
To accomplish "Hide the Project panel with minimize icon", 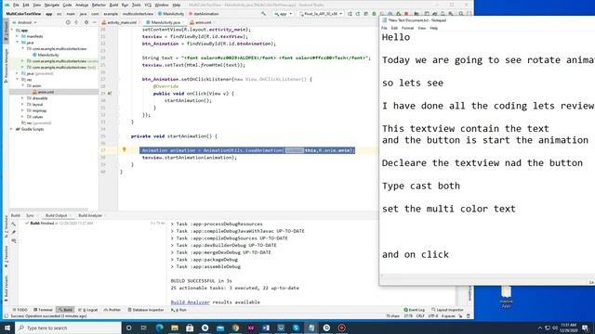I will point(95,22).
